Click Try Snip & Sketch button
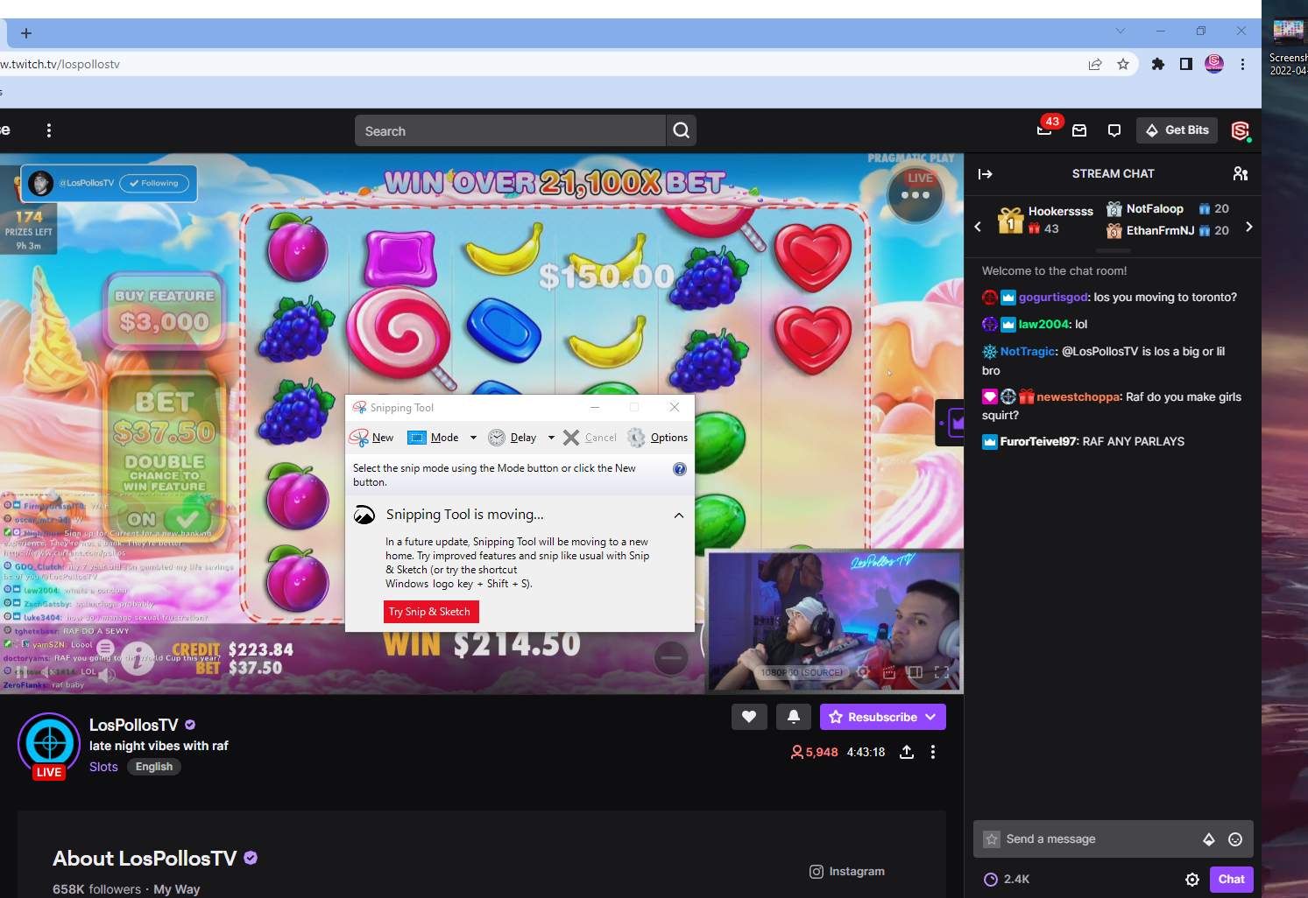The image size is (1308, 898). (430, 612)
